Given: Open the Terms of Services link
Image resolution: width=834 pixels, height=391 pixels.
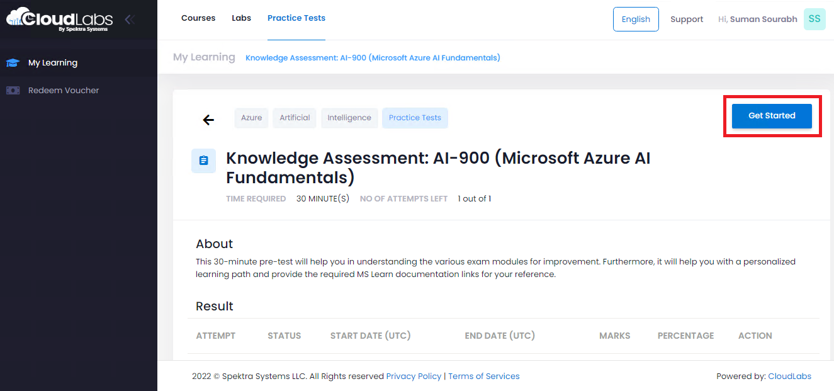Looking at the screenshot, I should pos(484,377).
